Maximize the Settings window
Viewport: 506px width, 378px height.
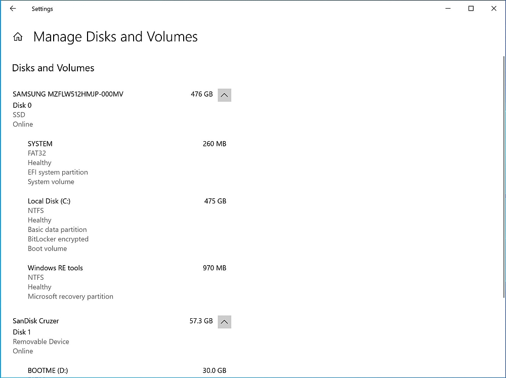[471, 9]
